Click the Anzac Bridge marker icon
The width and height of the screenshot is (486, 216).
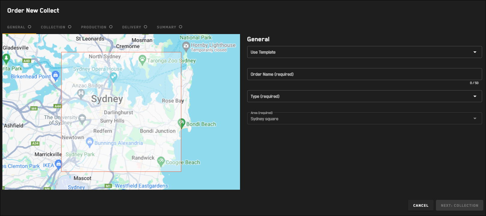tap(81, 93)
